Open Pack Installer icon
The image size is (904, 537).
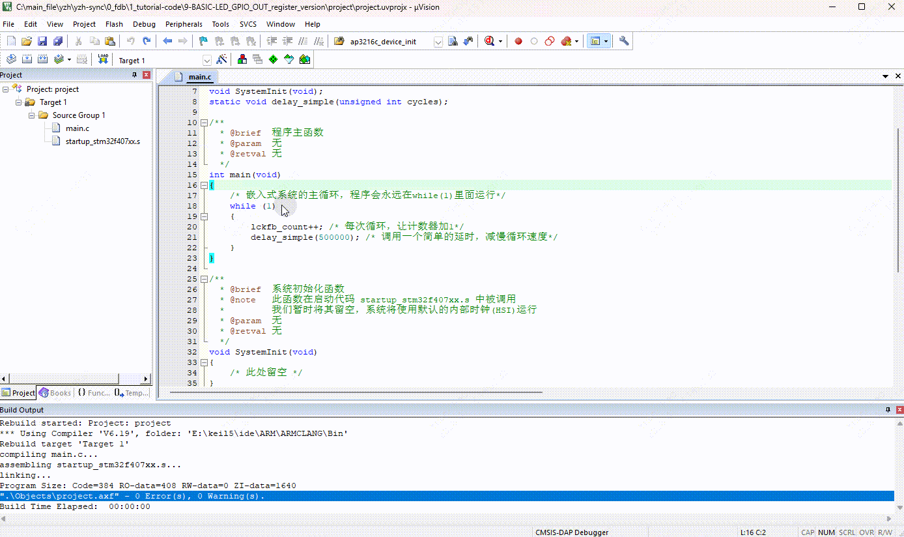(x=304, y=59)
